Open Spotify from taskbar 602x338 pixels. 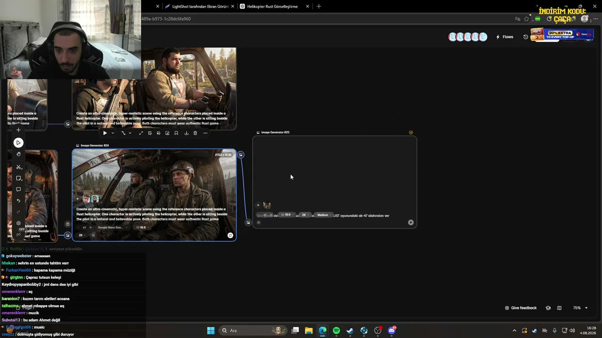click(336, 330)
